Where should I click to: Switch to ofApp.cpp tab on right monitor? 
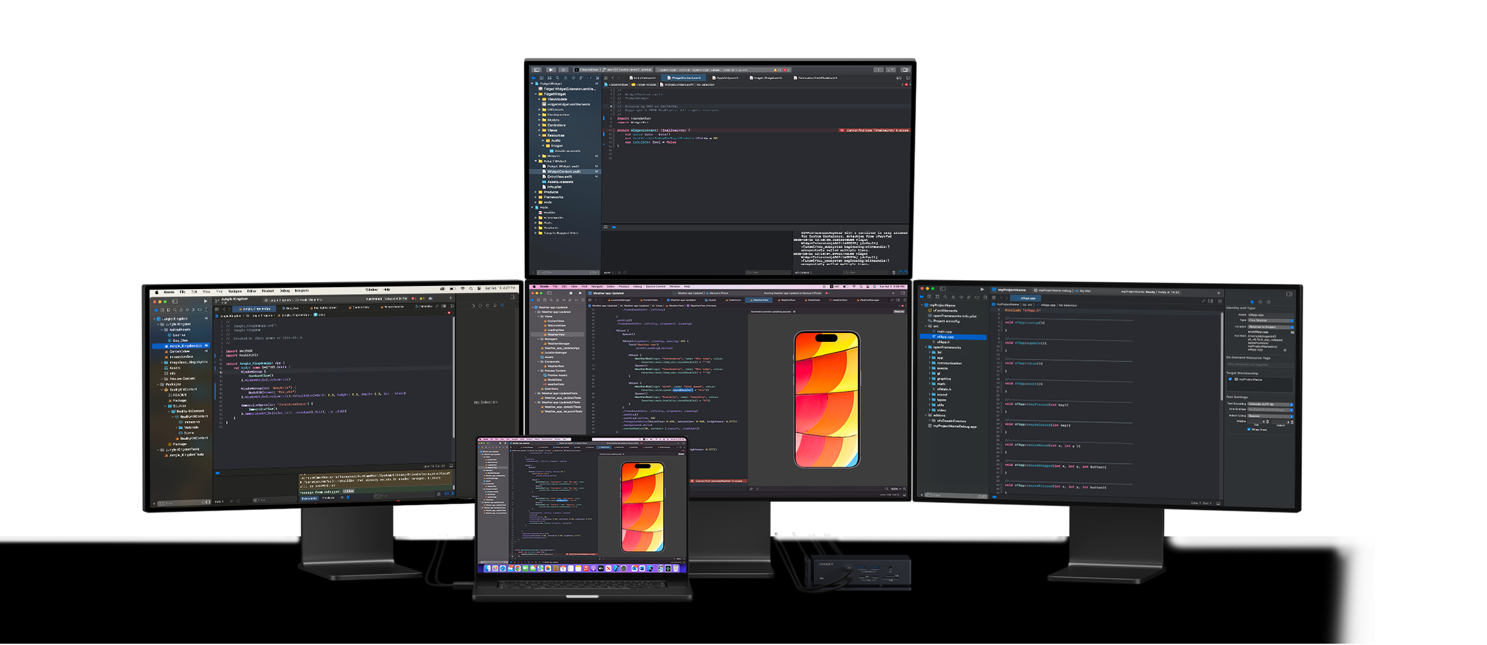pyautogui.click(x=1026, y=298)
